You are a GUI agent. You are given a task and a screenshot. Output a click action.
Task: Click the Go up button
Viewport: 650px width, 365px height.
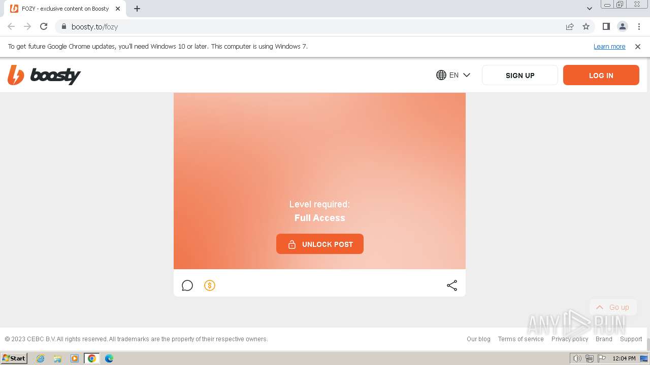613,307
